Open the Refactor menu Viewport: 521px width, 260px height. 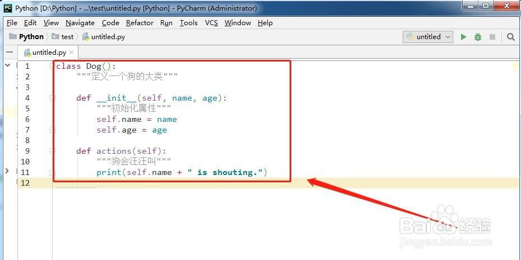point(139,23)
